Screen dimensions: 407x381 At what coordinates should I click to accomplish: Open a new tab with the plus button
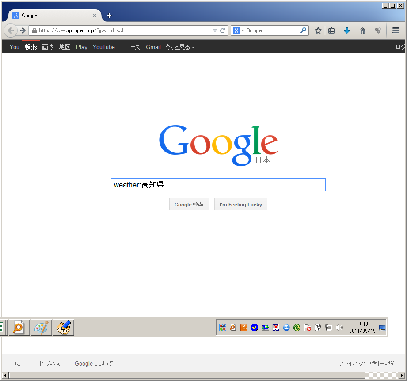click(x=109, y=15)
